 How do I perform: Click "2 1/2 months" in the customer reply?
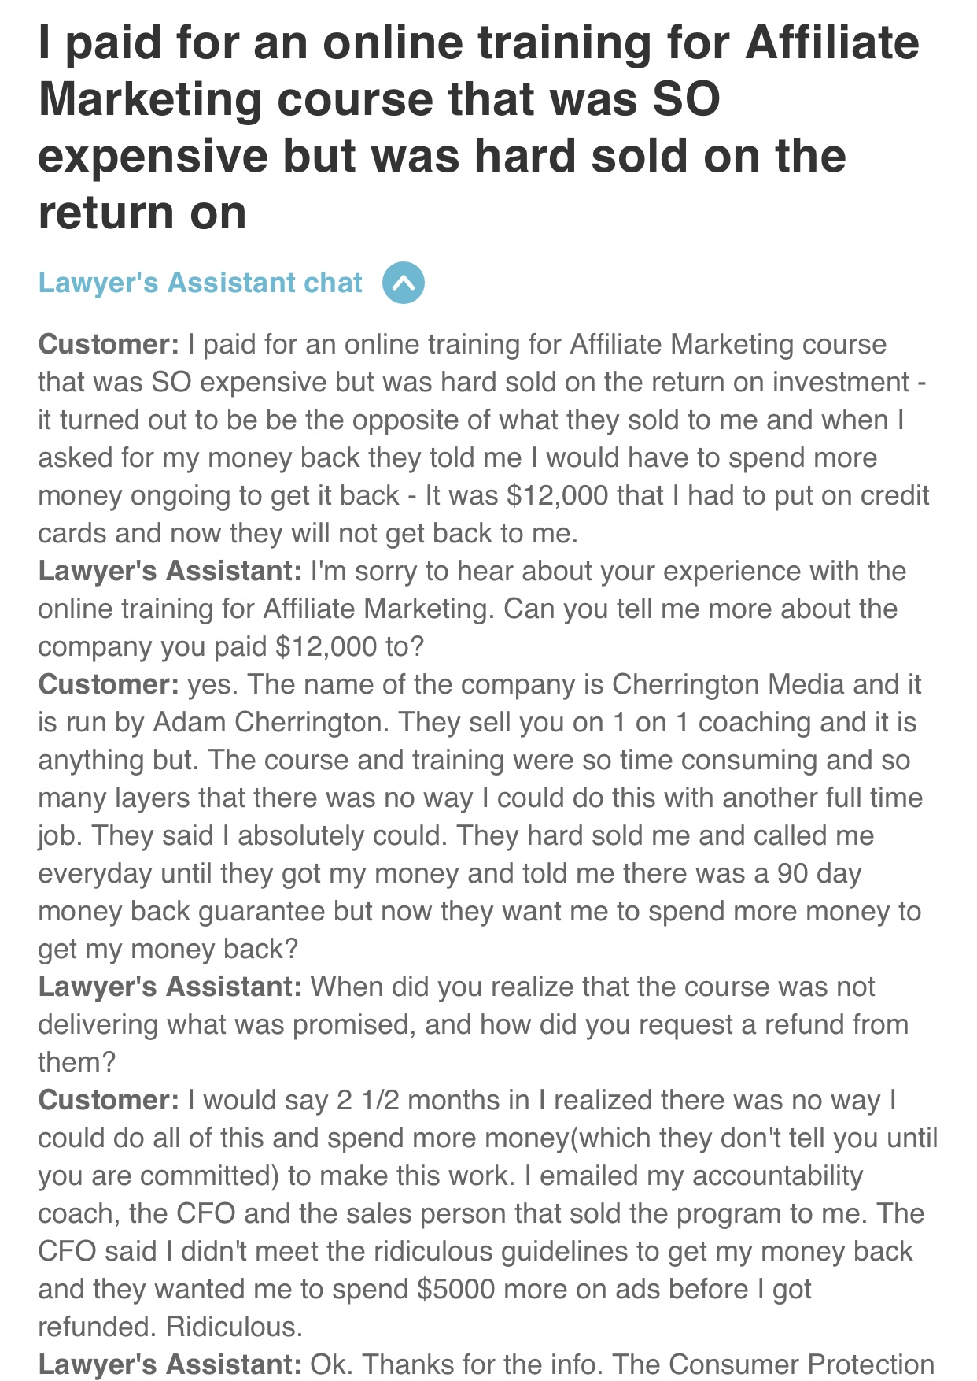pos(432,1100)
